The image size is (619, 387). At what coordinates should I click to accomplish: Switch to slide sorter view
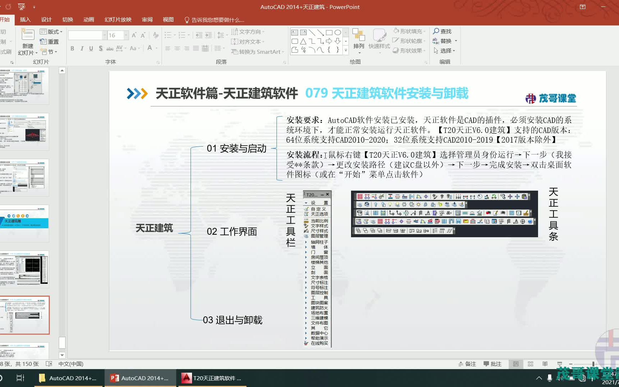(x=531, y=364)
